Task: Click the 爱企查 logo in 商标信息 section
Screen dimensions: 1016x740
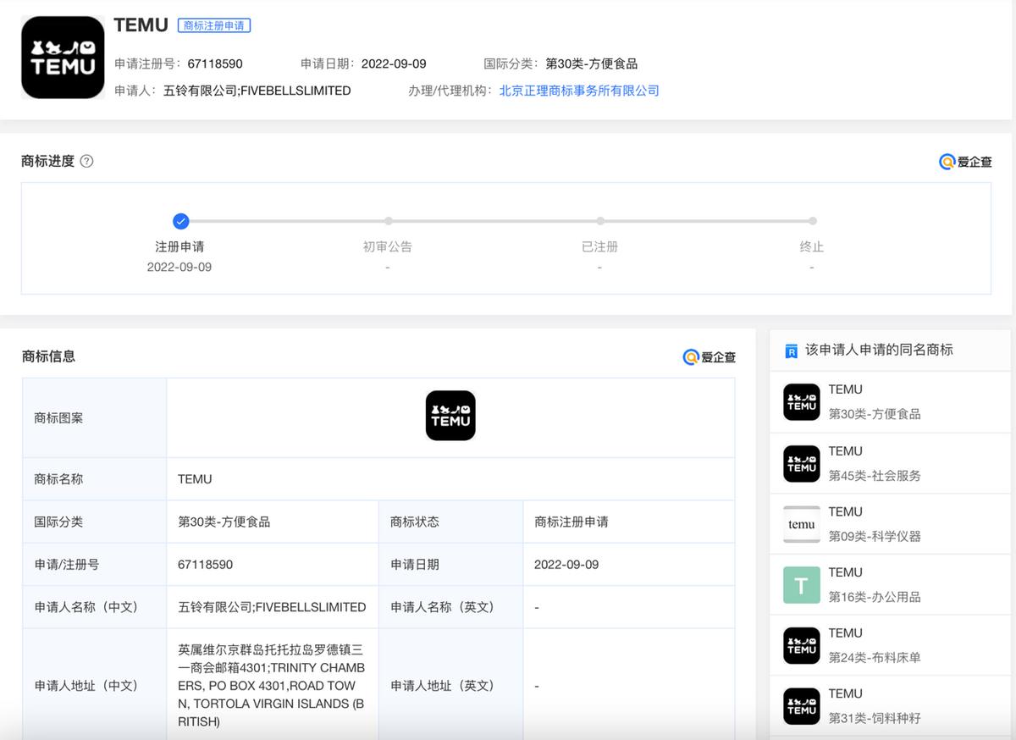Action: 709,357
